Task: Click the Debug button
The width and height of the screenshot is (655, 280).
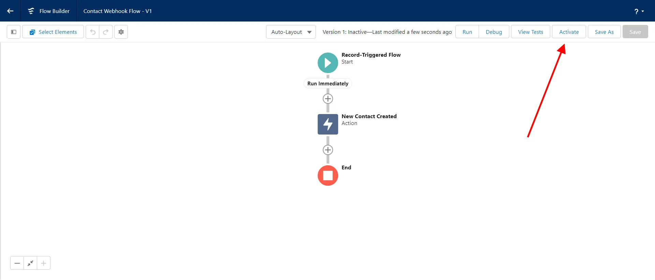Action: pos(494,32)
